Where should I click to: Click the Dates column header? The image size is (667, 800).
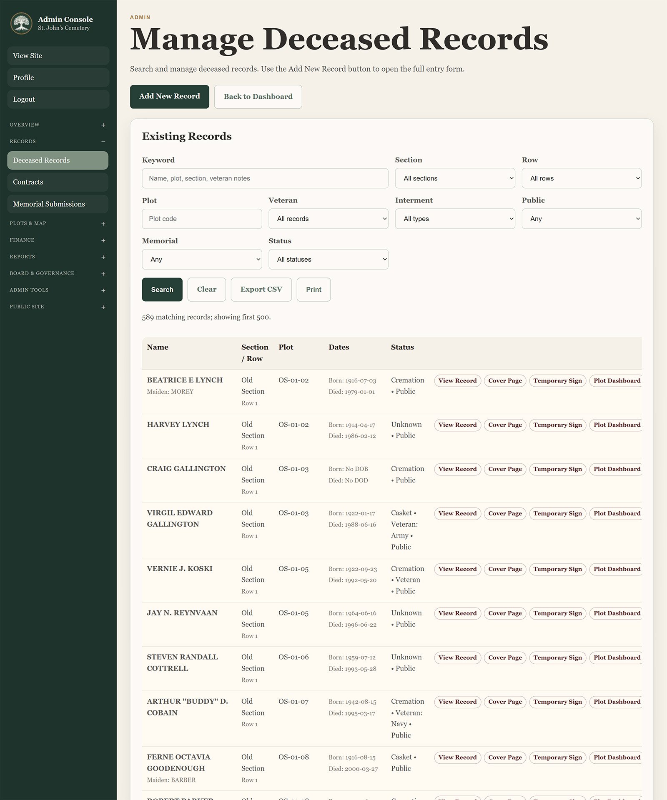(x=339, y=347)
